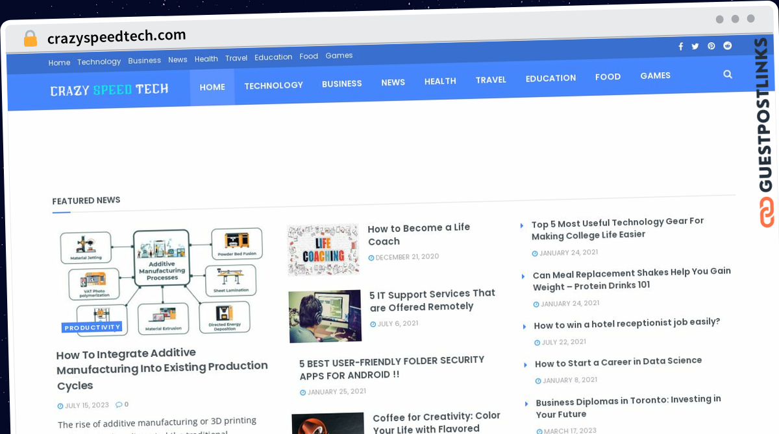Select HOME in the main navigation bar

(x=212, y=87)
